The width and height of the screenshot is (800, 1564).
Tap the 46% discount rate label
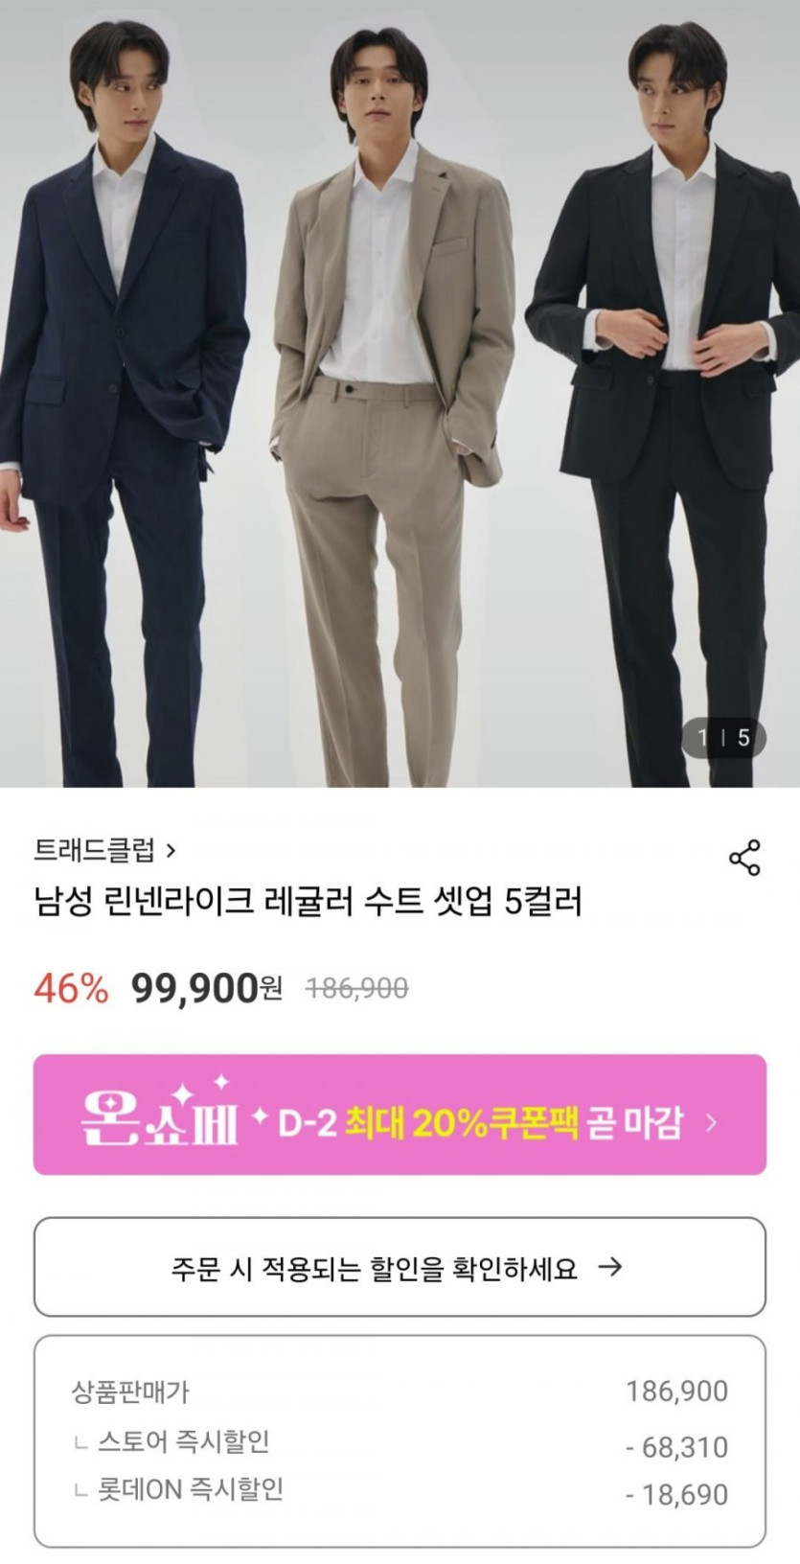click(71, 987)
